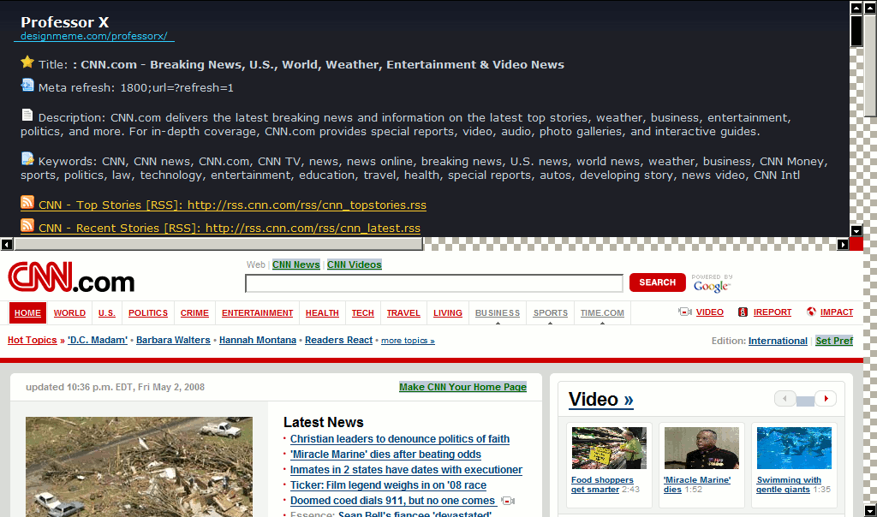Click the Google logo by the search box
Screen dimensions: 877x517
(712, 286)
